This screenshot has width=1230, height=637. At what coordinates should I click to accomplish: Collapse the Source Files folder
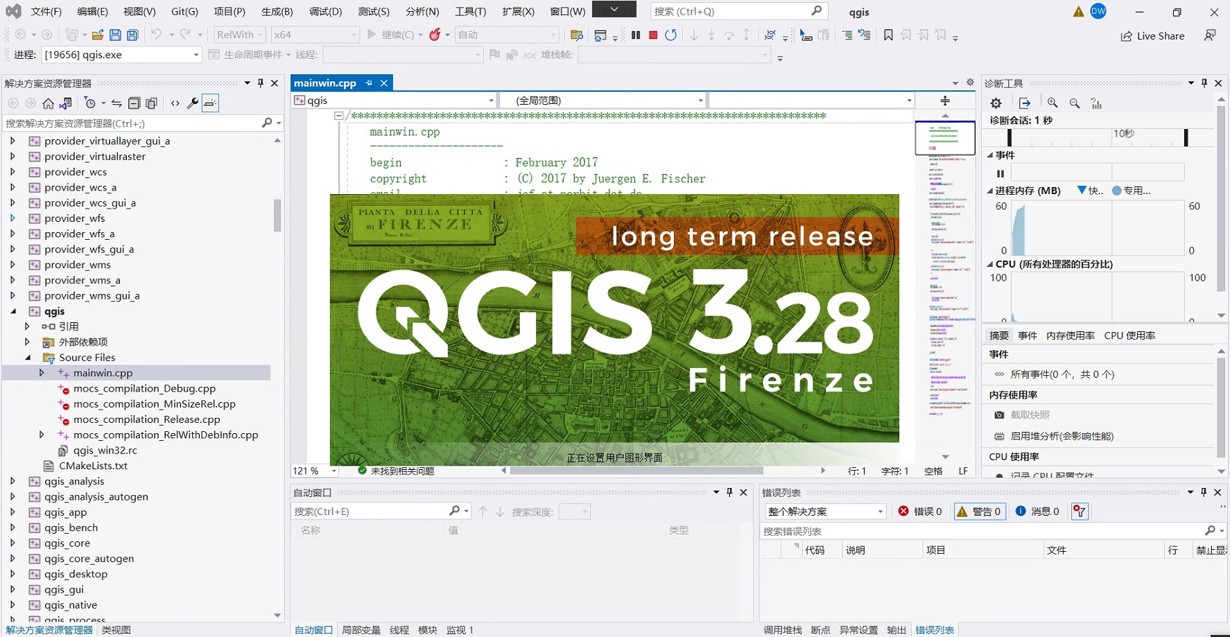[28, 358]
